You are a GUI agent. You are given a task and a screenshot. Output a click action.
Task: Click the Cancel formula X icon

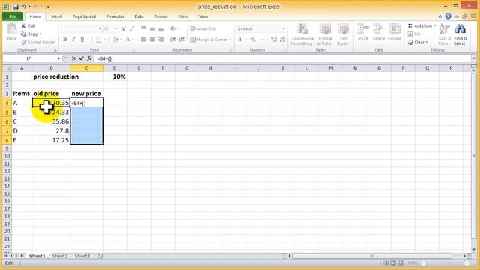(73, 58)
